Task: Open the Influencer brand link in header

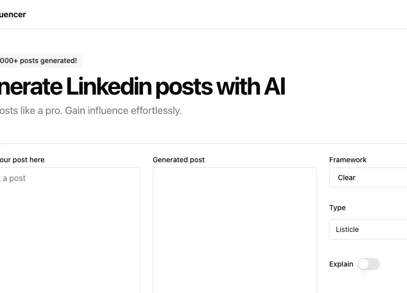Action: click(x=13, y=14)
